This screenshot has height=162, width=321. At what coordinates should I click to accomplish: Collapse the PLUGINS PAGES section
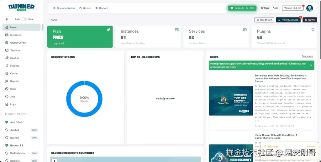17,114
